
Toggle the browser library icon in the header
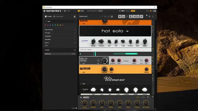65,11
